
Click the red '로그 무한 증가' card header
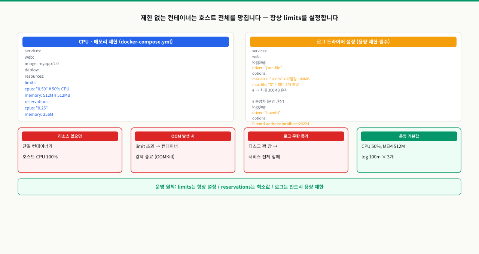click(x=296, y=136)
